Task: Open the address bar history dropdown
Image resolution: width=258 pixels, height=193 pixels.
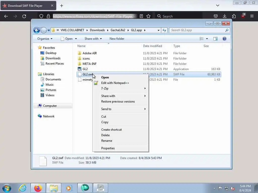Action: pos(158,30)
